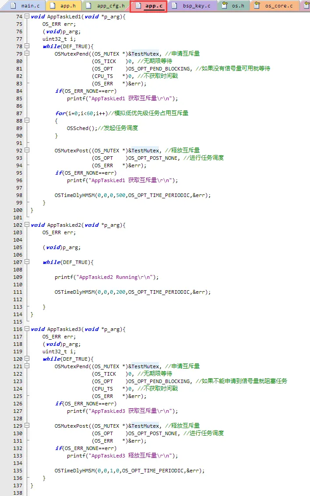Collapse the while loop at line 78
Image resolution: width=310 pixels, height=496 pixels.
[27, 46]
